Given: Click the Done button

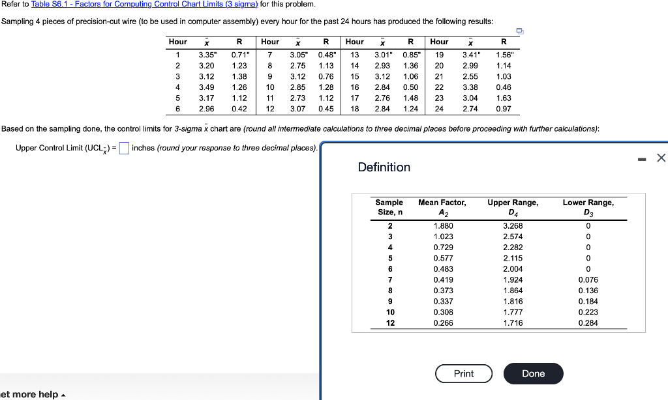Looking at the screenshot, I should click(533, 373).
